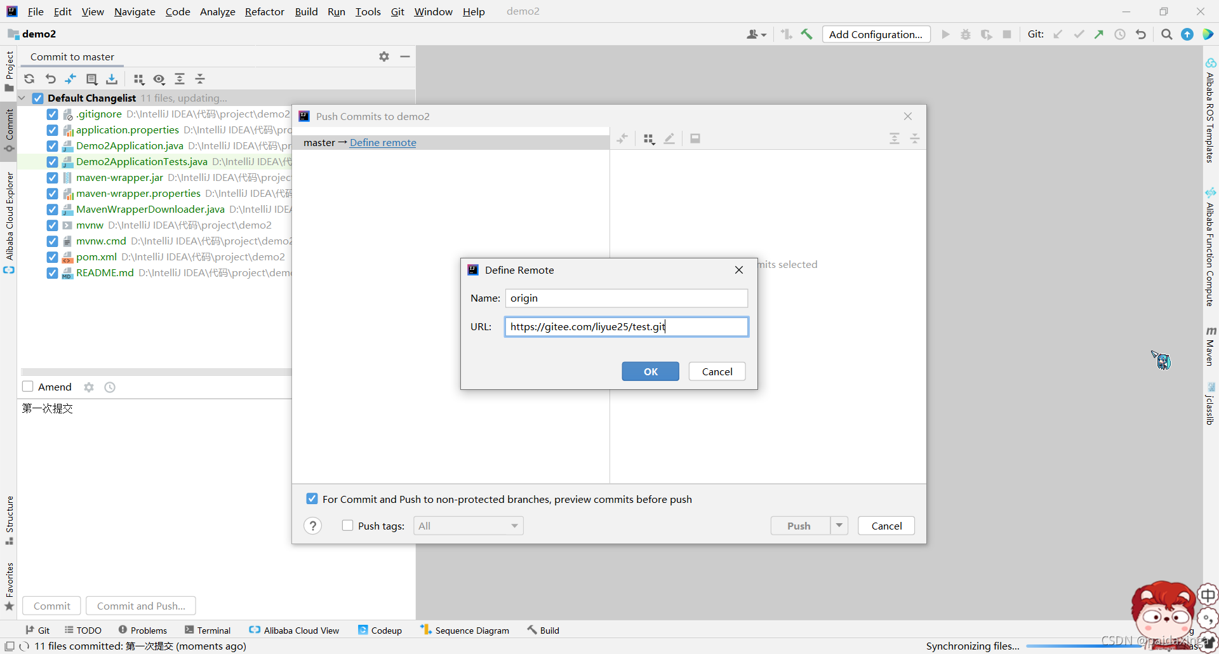Click the Changelists icon in Commit toolbar
The image size is (1219, 654).
pyautogui.click(x=91, y=79)
